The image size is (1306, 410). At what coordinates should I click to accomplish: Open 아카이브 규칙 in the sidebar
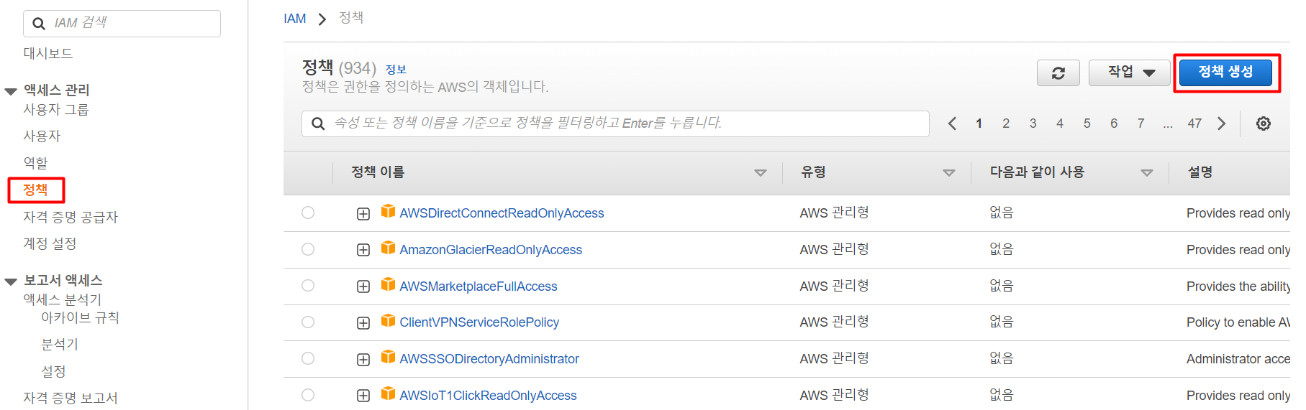[81, 317]
